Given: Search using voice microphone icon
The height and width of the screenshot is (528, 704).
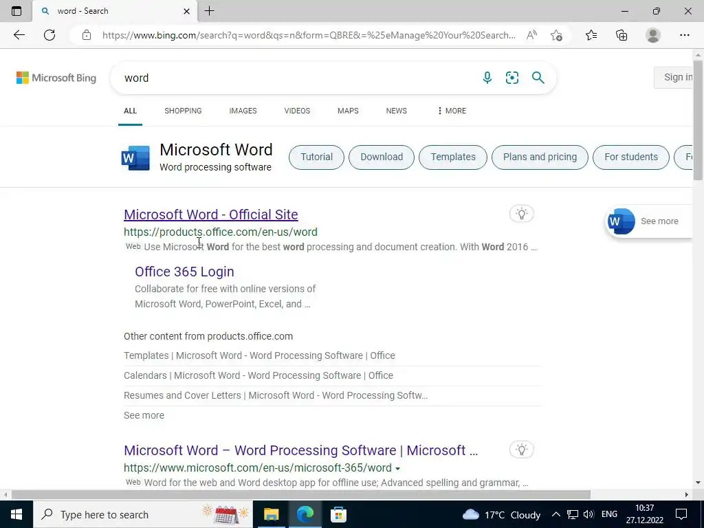Looking at the screenshot, I should [x=487, y=78].
